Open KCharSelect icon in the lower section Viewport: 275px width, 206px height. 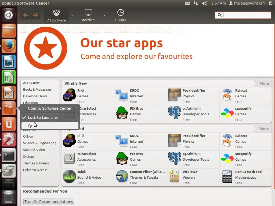point(69,158)
